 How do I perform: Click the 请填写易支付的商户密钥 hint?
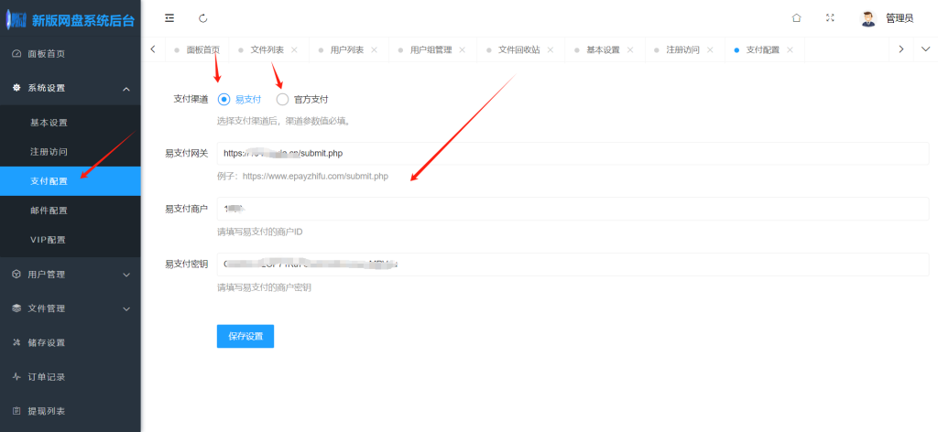(264, 287)
